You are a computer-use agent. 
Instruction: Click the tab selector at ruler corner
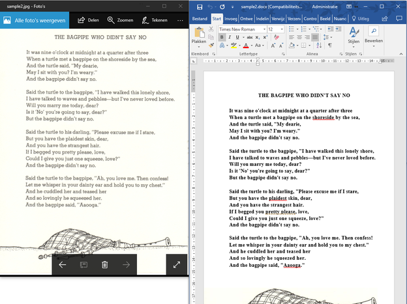tap(194, 61)
